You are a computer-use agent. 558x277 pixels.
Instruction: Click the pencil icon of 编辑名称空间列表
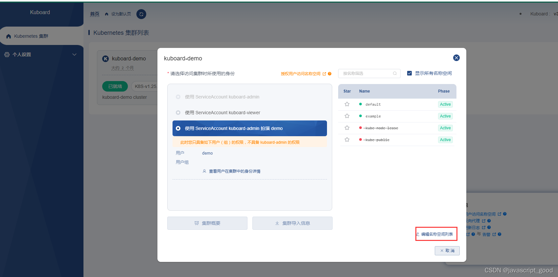[x=418, y=234]
